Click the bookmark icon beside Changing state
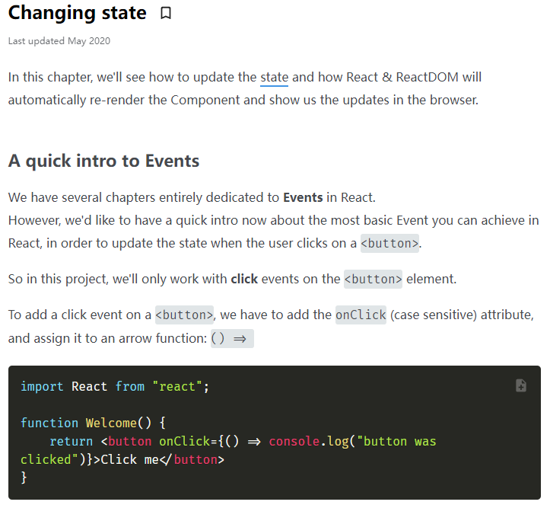 click(x=166, y=14)
